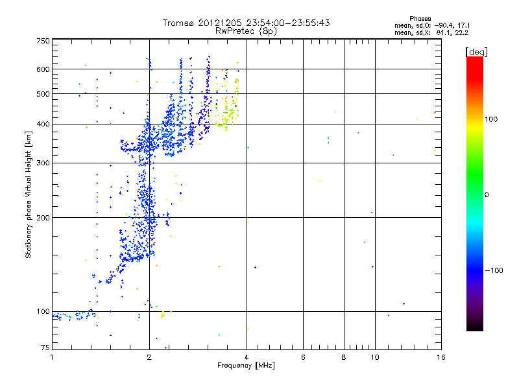
Task: Click the colorbar '0' tick label
Action: (x=487, y=195)
